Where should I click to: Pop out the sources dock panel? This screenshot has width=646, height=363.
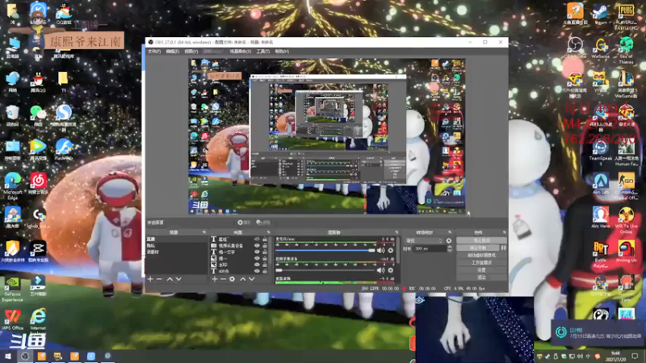click(x=268, y=232)
